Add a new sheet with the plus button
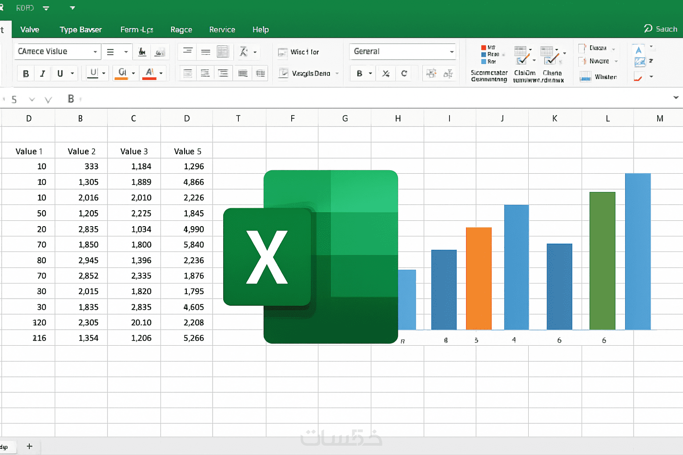The width and height of the screenshot is (683, 455). click(29, 446)
